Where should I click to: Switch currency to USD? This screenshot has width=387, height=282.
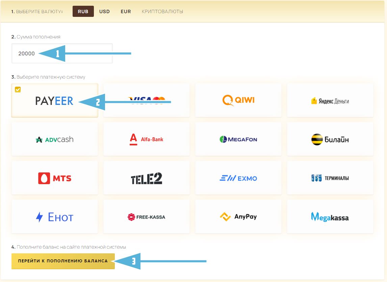[x=104, y=11]
